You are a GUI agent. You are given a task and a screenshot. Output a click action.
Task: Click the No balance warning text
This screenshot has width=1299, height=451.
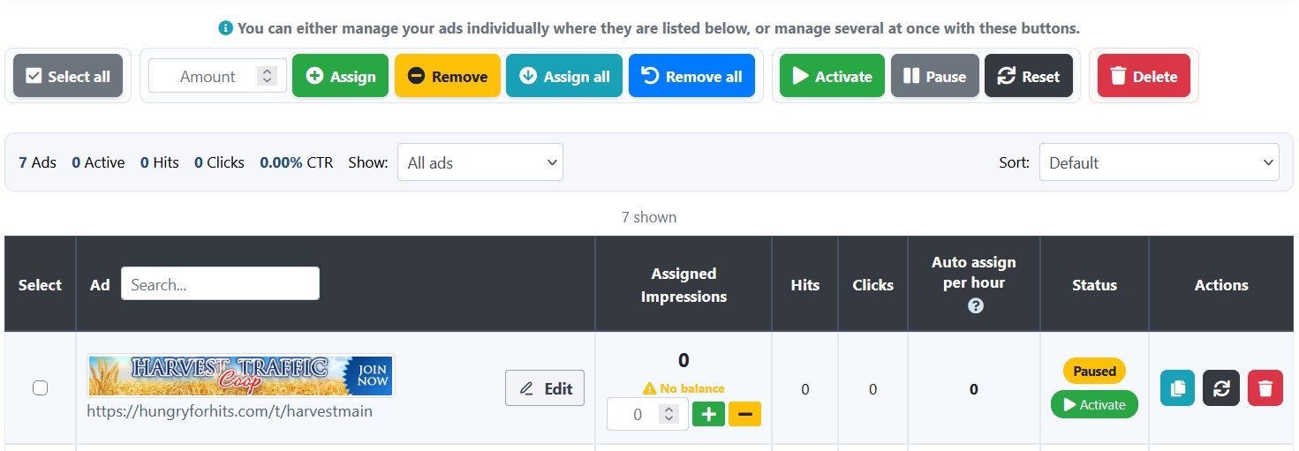(x=683, y=388)
